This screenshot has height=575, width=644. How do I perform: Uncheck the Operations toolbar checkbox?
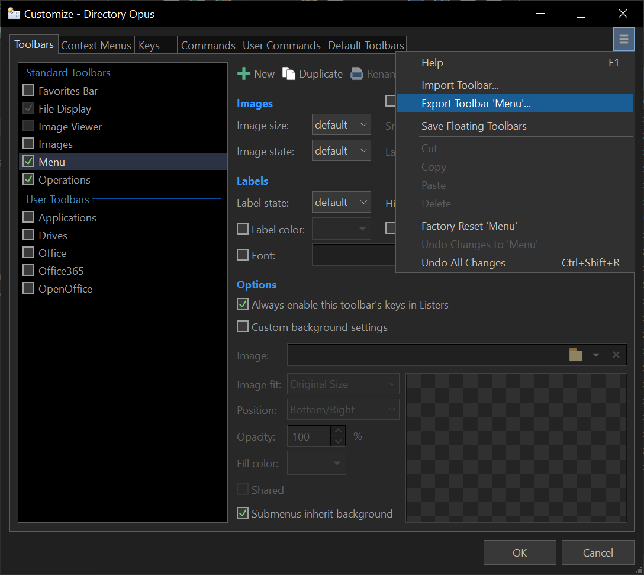tap(28, 179)
